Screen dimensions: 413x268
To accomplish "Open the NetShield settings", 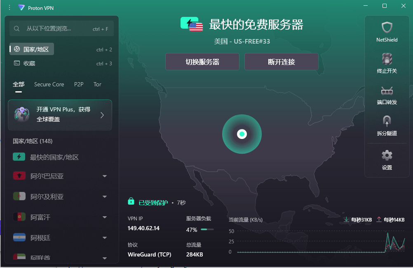I will click(x=387, y=32).
